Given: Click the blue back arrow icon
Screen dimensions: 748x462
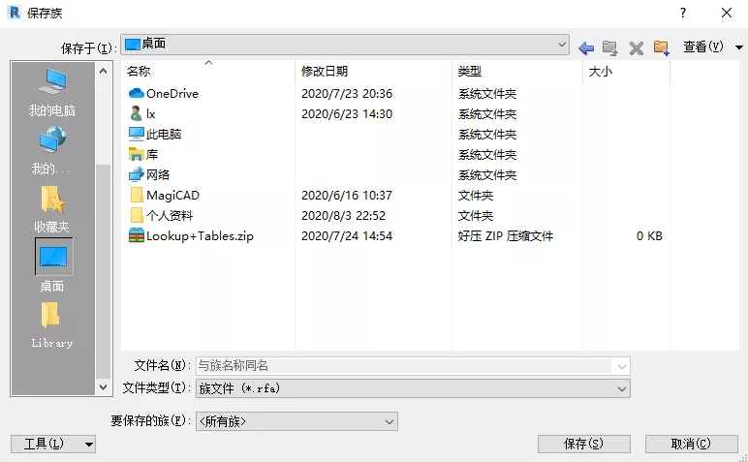Looking at the screenshot, I should click(586, 47).
